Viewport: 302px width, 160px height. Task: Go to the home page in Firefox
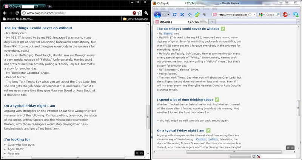click(x=190, y=15)
